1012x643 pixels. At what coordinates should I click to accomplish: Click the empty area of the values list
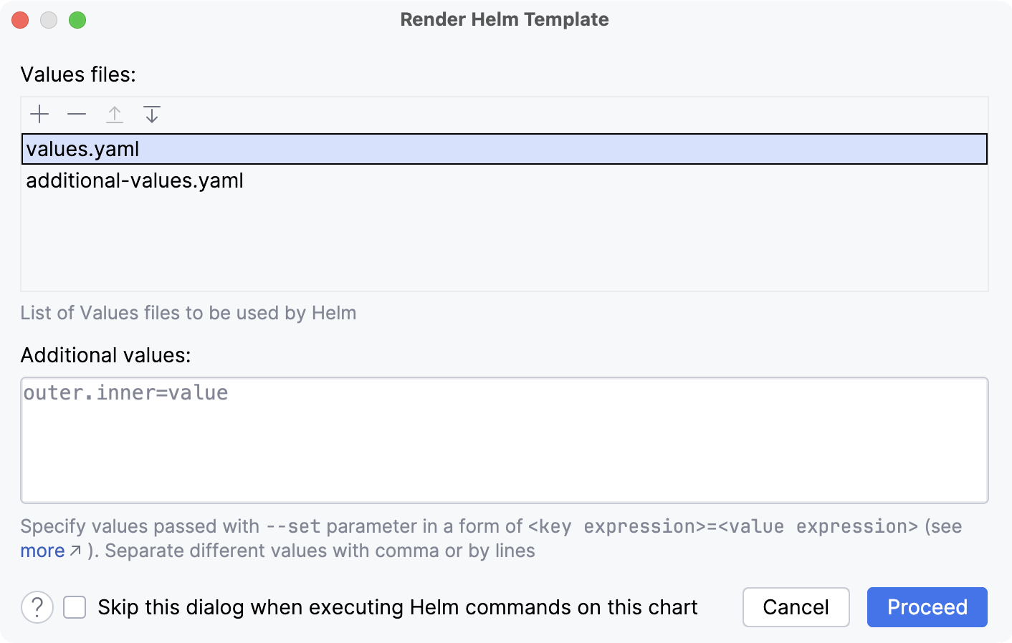pyautogui.click(x=502, y=243)
